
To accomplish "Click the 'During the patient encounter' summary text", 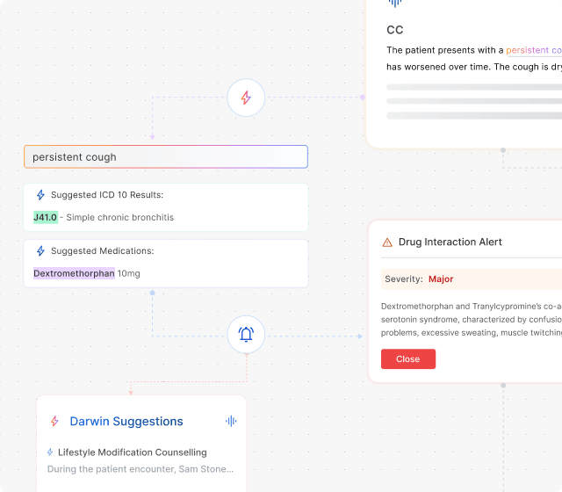I will tap(140, 469).
